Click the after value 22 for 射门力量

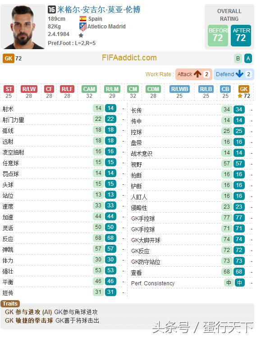tap(110, 119)
